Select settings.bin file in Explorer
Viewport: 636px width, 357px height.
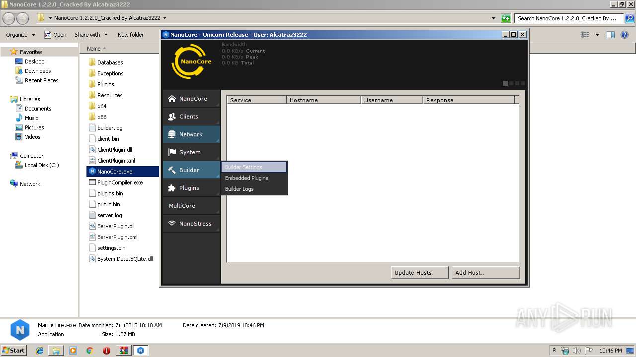107,248
